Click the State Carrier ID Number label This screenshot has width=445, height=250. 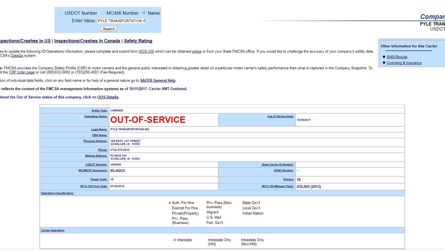278,165
